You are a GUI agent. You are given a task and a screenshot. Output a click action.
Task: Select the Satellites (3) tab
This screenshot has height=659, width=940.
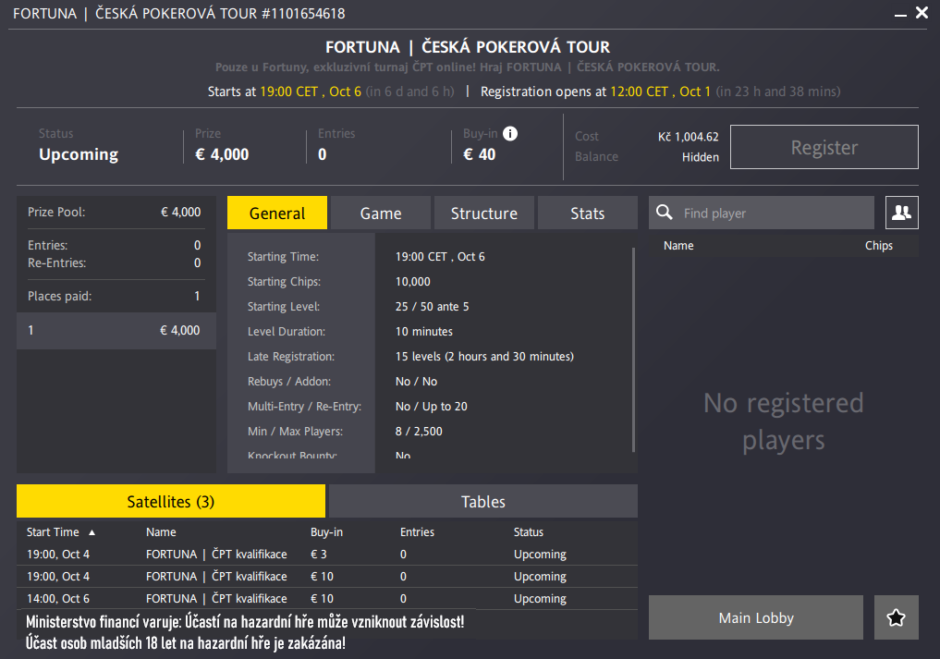tap(171, 501)
